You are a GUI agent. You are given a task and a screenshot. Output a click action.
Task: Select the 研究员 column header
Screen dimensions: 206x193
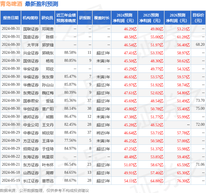(47, 18)
